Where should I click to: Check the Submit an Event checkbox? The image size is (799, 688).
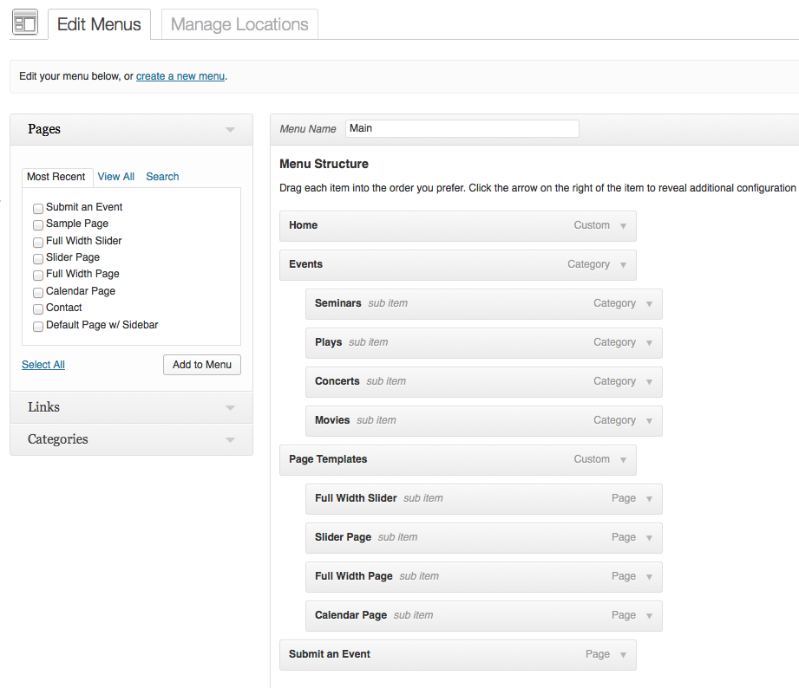(38, 208)
